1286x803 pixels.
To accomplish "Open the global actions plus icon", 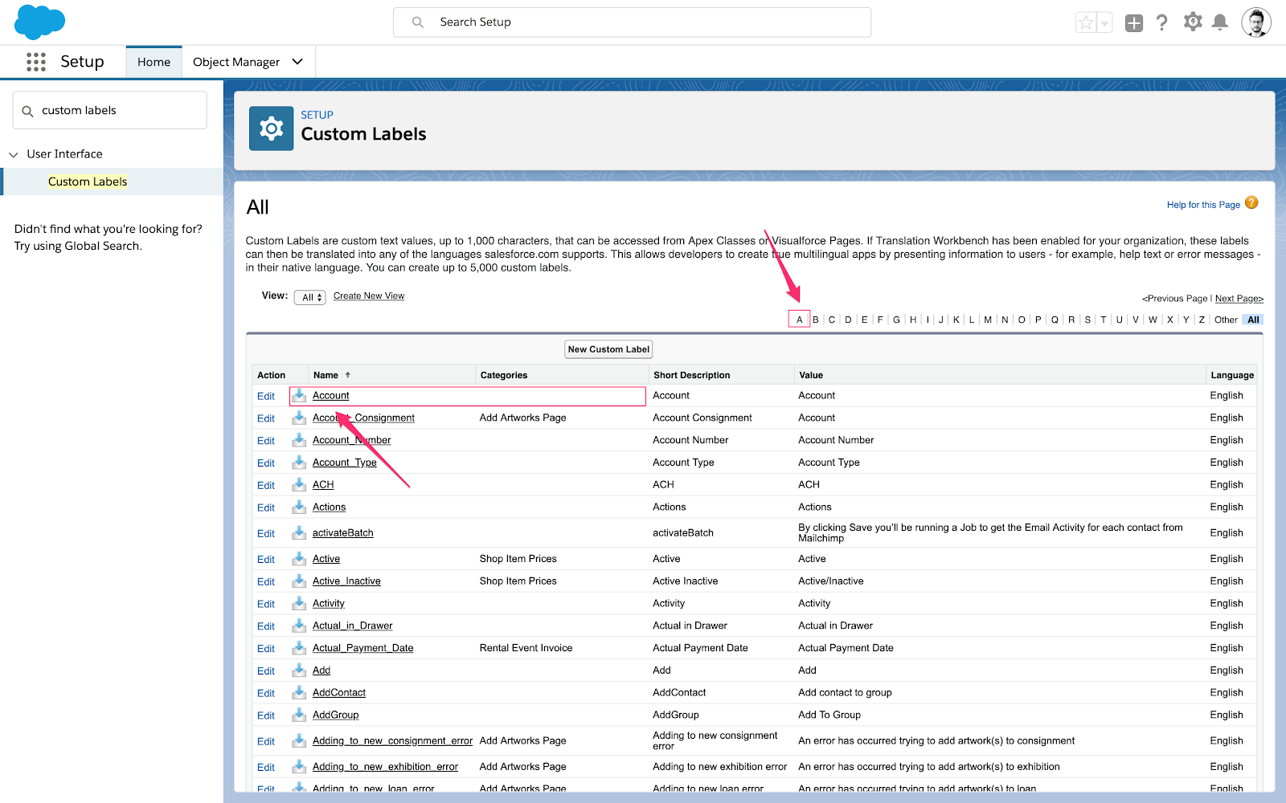I will [1134, 23].
